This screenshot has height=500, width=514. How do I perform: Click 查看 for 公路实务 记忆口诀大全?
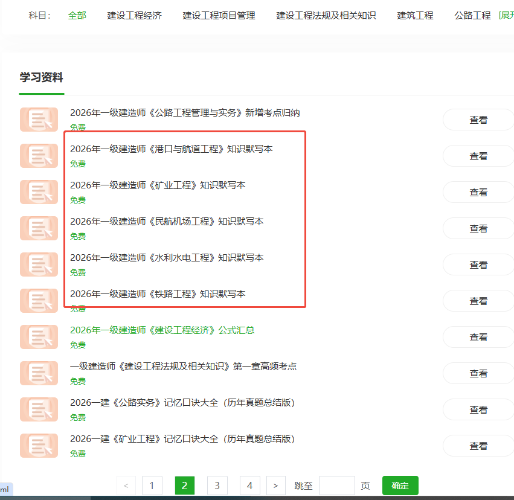pyautogui.click(x=478, y=410)
